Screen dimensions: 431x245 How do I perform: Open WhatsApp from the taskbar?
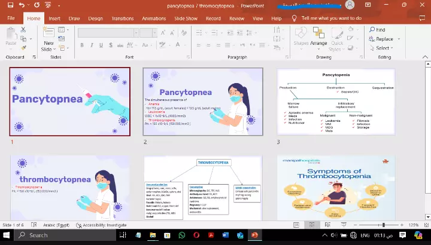tap(182, 235)
